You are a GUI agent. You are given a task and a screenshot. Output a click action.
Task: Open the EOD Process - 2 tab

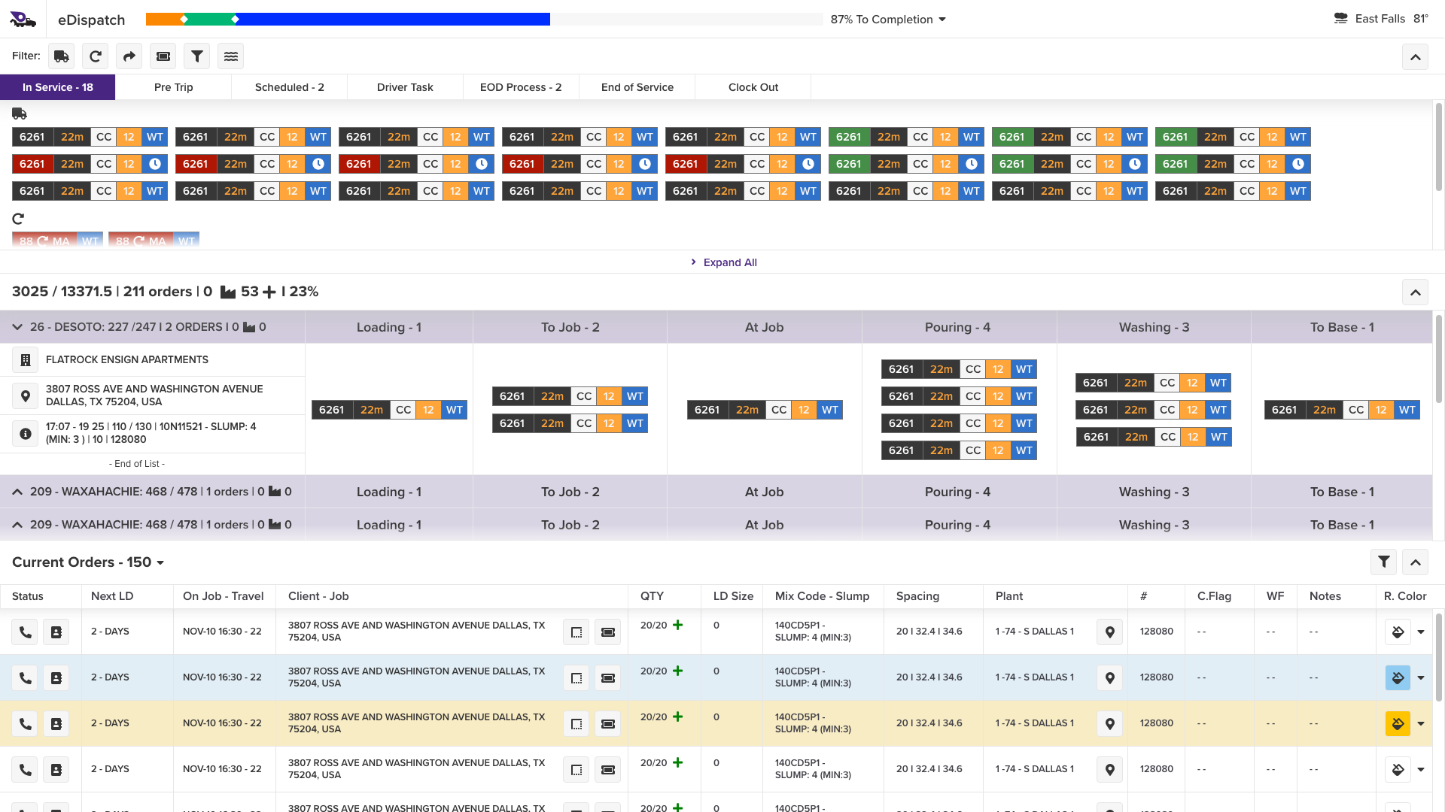click(521, 87)
